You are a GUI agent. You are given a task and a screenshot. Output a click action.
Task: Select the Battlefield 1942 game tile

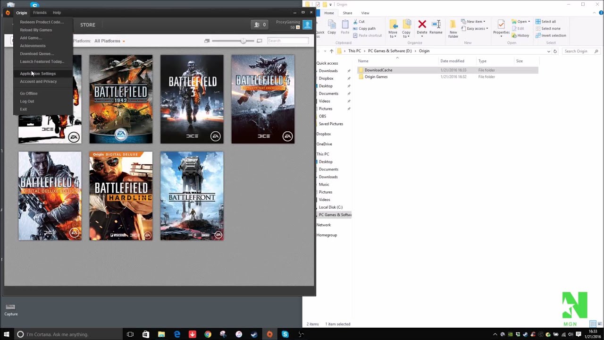coord(121,99)
